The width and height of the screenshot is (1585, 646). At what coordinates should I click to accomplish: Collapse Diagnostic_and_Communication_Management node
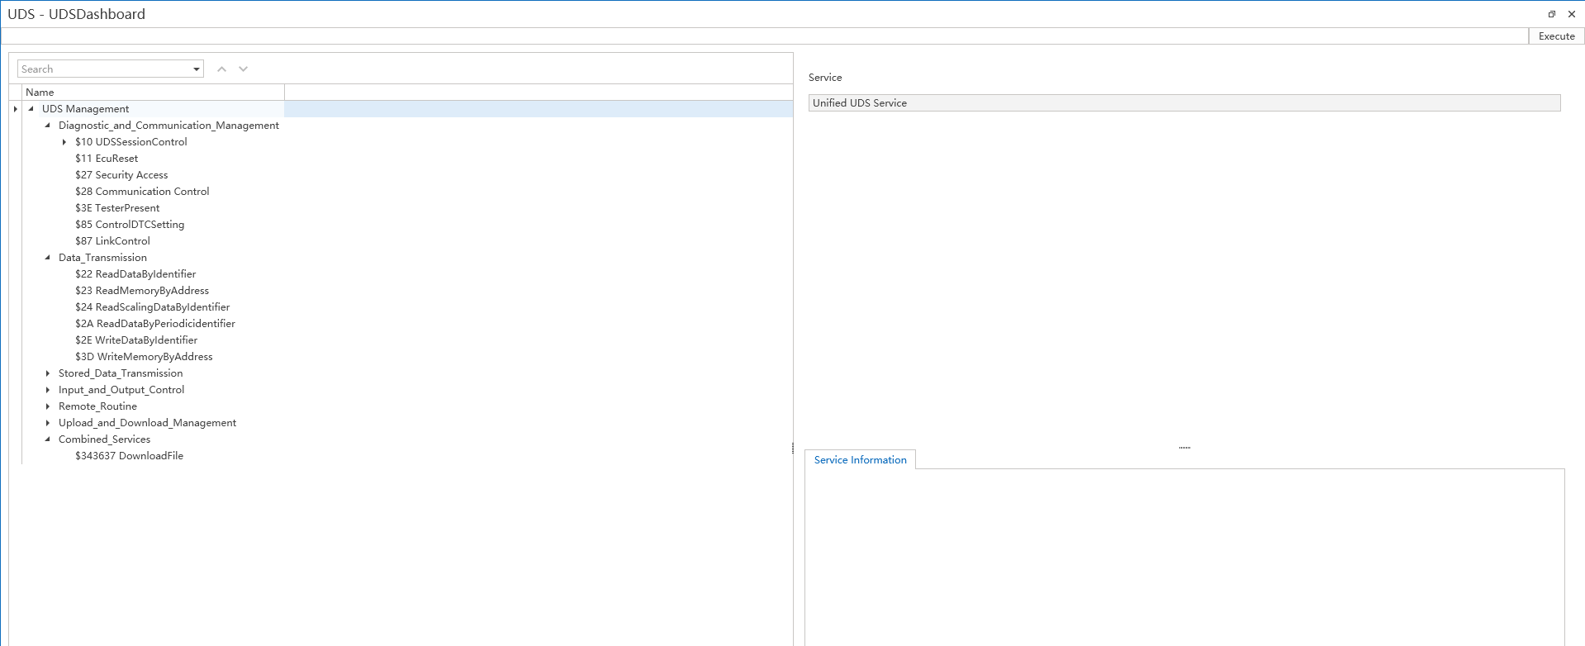point(48,126)
